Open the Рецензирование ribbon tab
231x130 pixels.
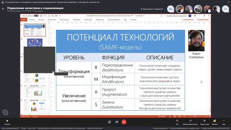click(114, 19)
